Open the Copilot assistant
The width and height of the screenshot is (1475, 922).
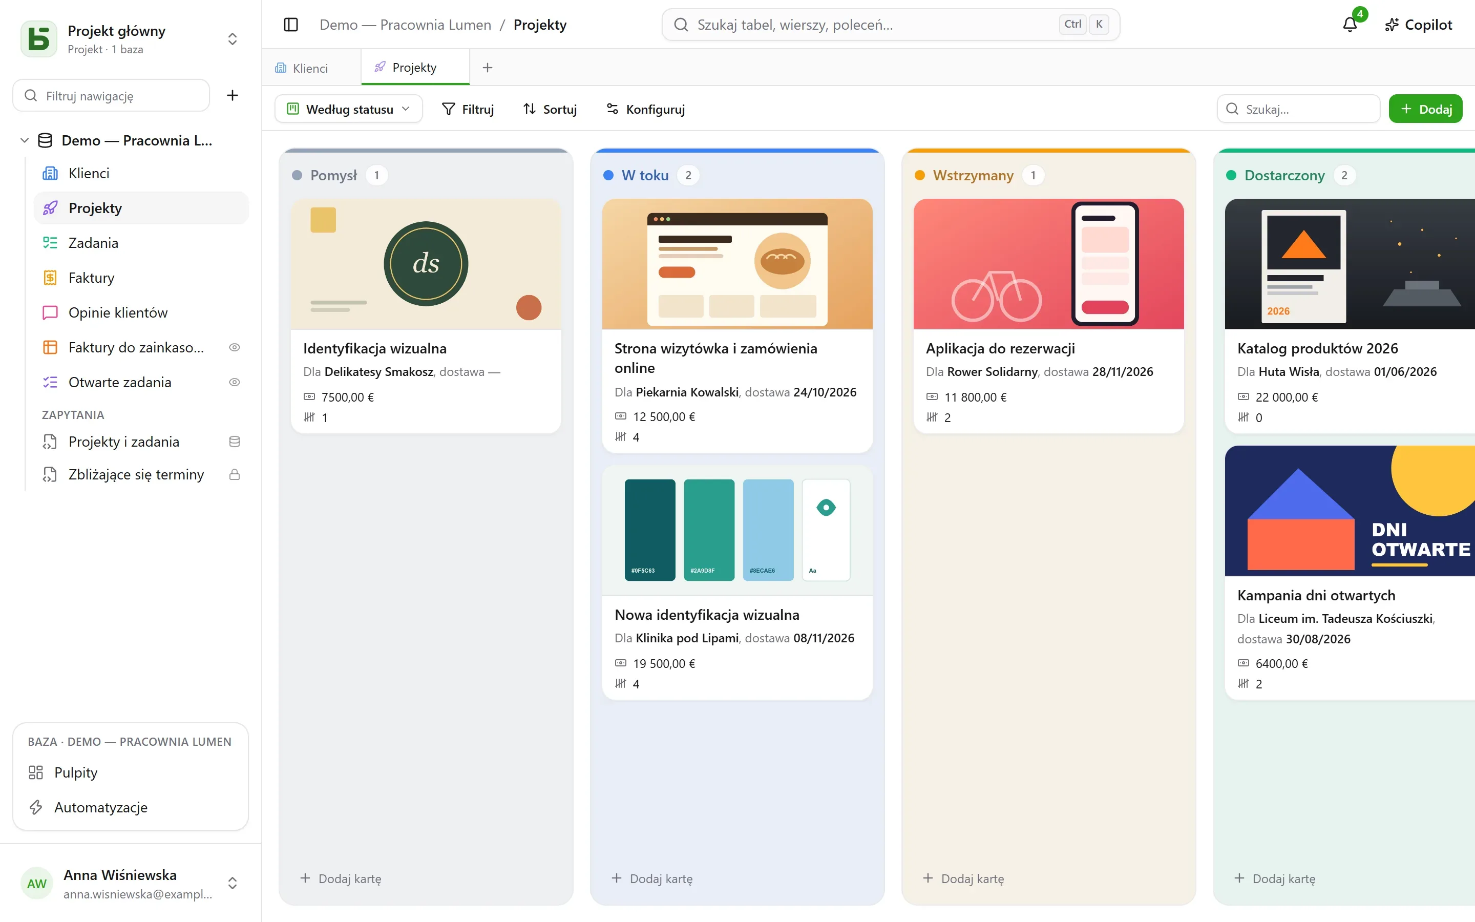(1418, 25)
